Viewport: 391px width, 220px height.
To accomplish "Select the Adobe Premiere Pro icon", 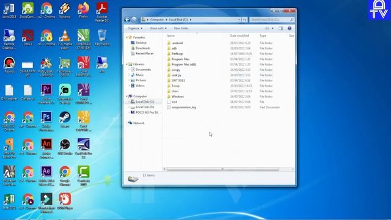I will pos(46,94).
